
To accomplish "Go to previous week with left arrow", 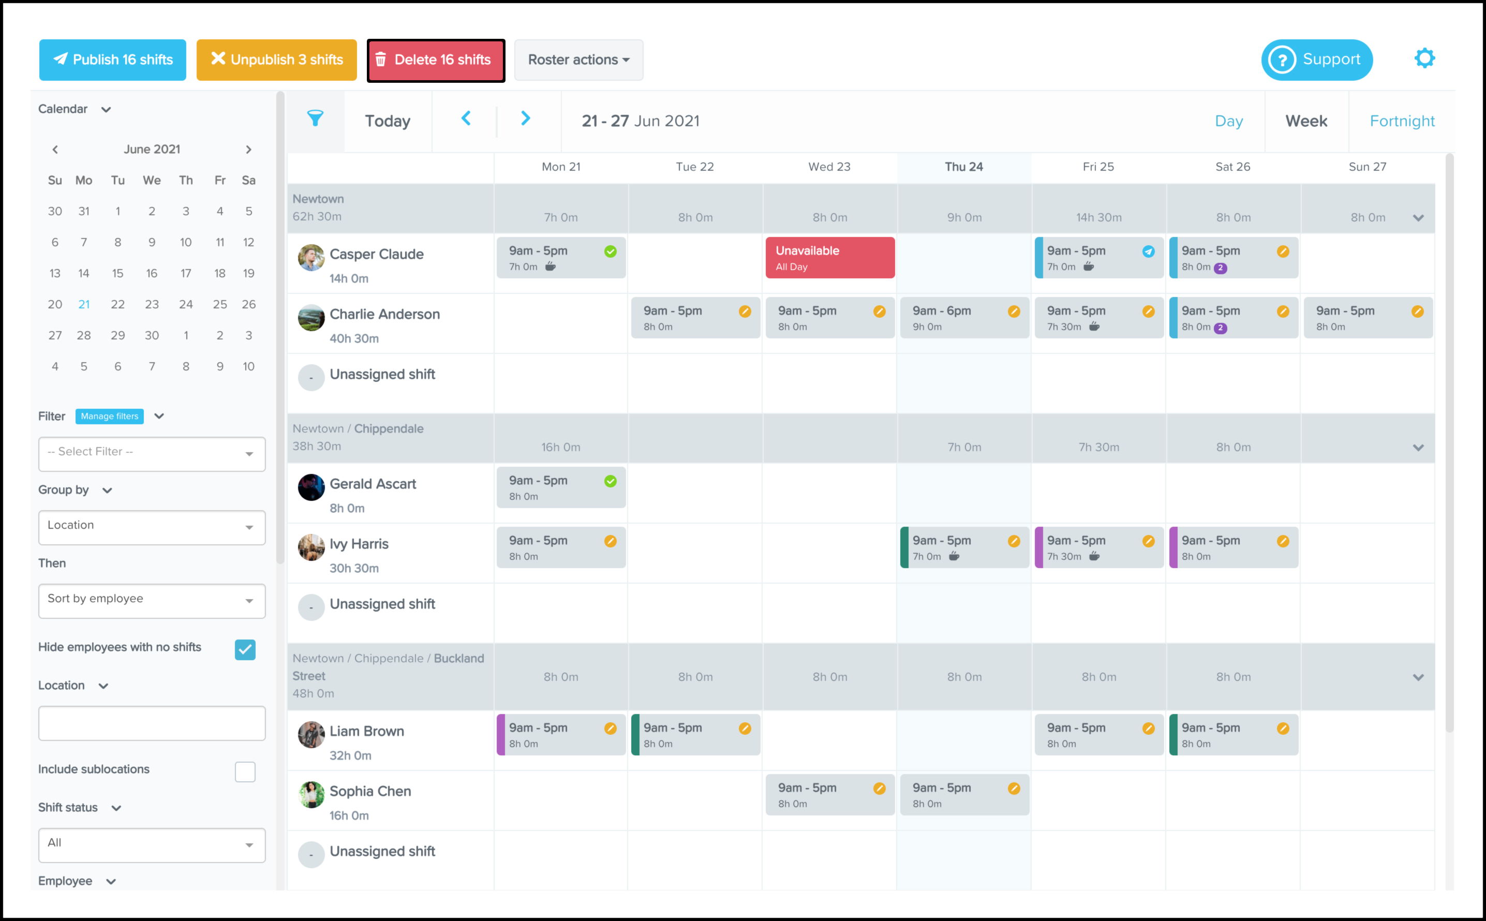I will coord(466,119).
